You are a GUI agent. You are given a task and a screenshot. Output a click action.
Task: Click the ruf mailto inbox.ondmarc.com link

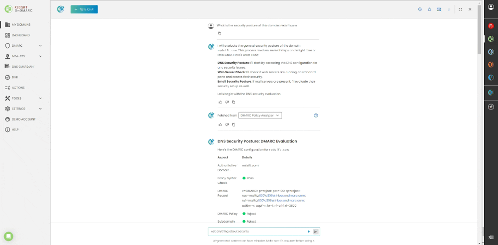click(x=281, y=201)
